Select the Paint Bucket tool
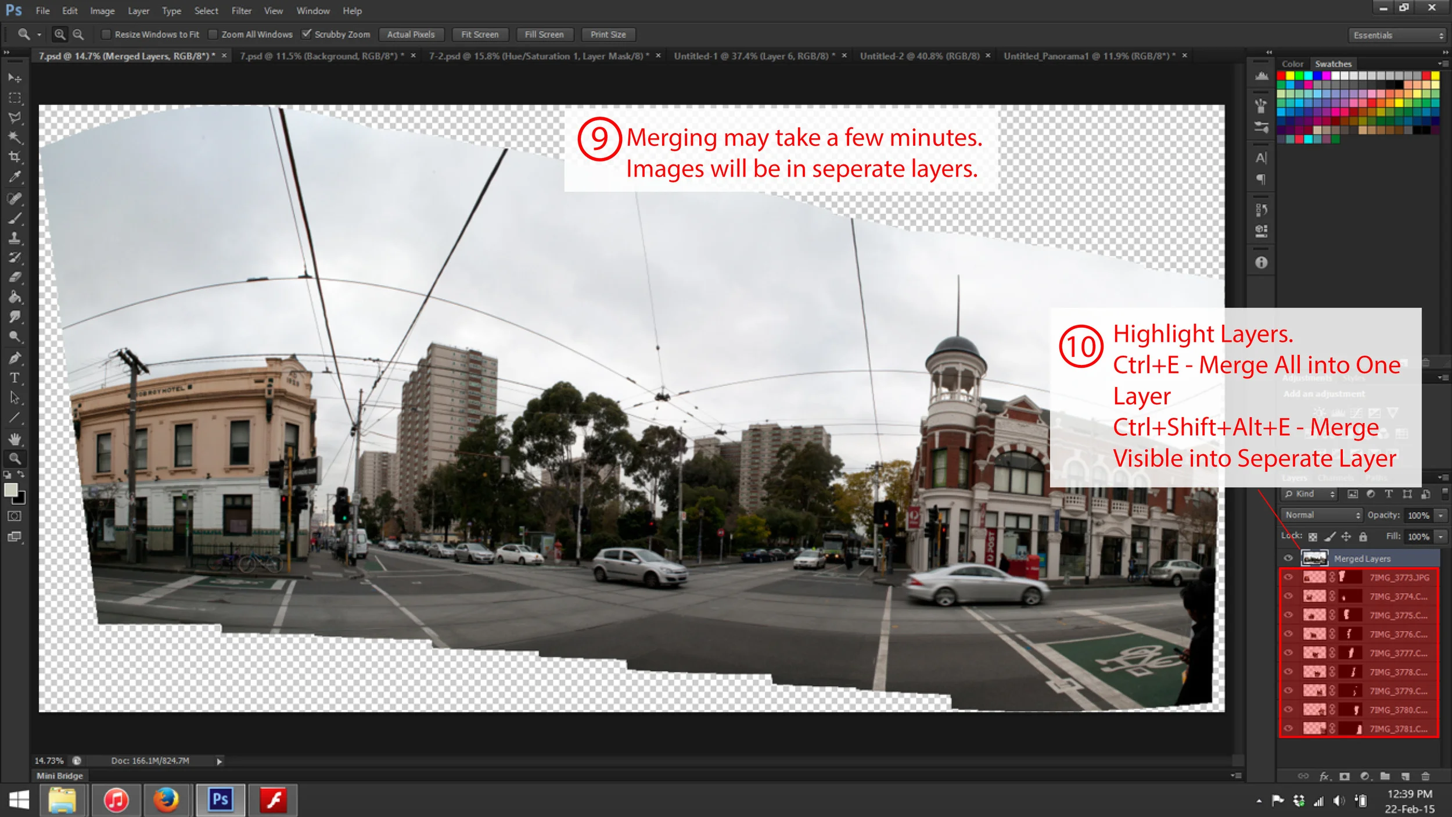Screen dimensions: 1452x817 click(x=15, y=298)
